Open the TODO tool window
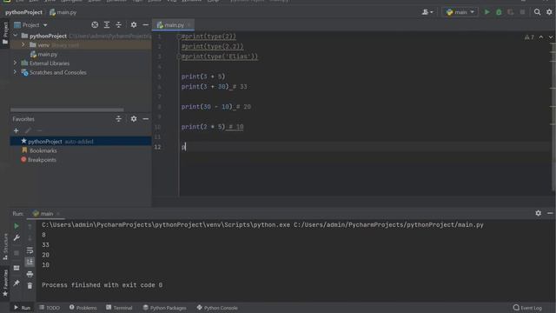Screen dimensions: 556x313 click(50, 308)
